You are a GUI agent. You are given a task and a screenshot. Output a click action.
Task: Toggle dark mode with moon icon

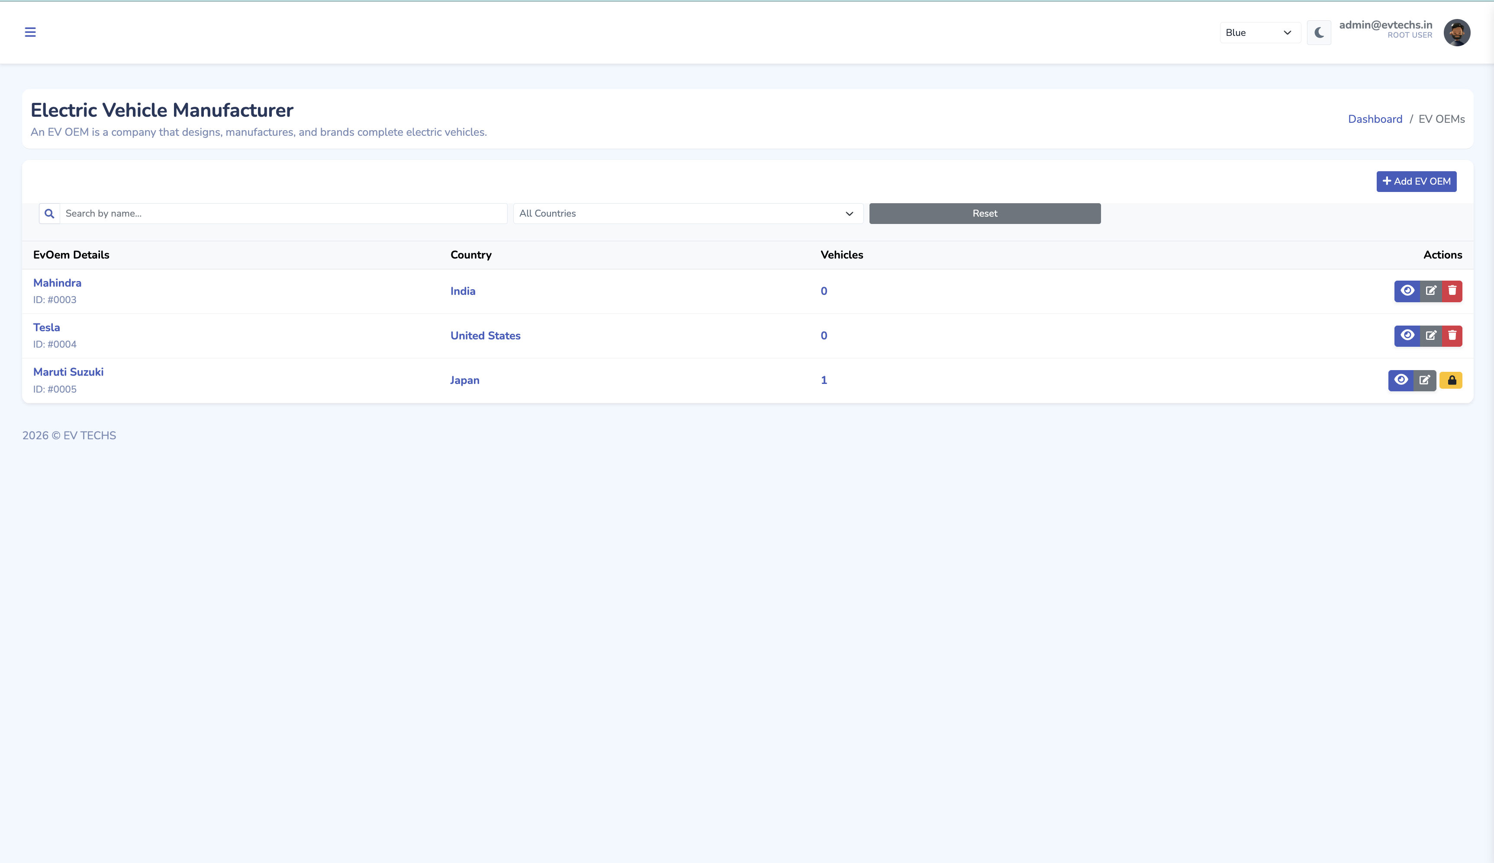(1319, 32)
